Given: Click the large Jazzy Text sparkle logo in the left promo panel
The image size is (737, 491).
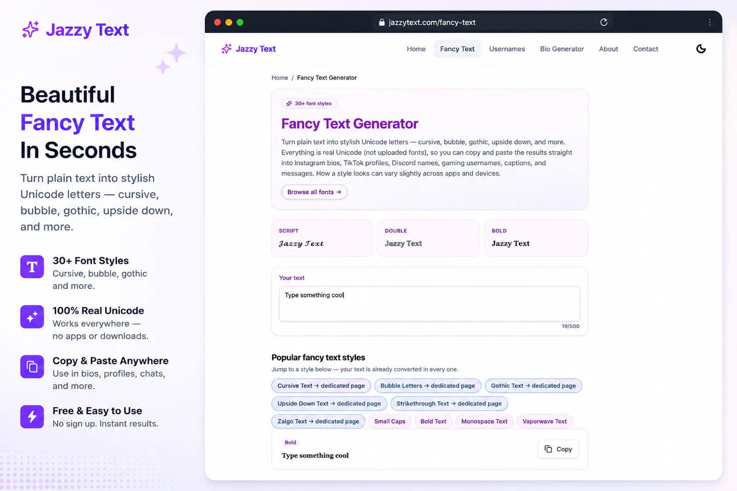Looking at the screenshot, I should [30, 29].
